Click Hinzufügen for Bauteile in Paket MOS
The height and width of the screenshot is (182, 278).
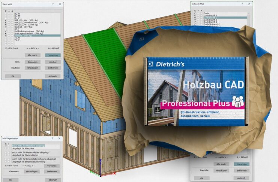33,68
